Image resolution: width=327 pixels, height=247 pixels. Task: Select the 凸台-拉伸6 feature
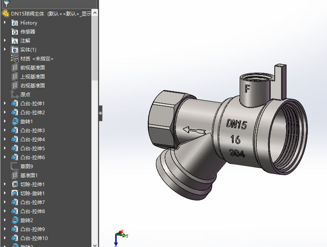click(33, 157)
